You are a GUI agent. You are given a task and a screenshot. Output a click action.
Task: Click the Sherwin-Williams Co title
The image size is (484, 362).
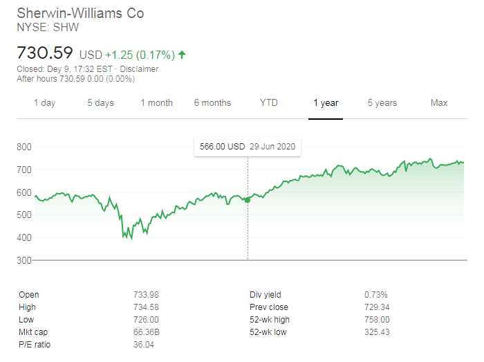(x=80, y=13)
